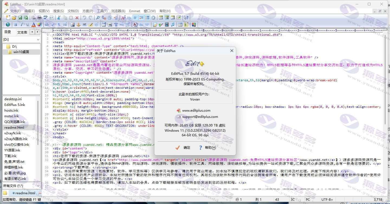
Task: Click UTF-8+ encoding in status bar
Action: pyautogui.click(x=327, y=200)
